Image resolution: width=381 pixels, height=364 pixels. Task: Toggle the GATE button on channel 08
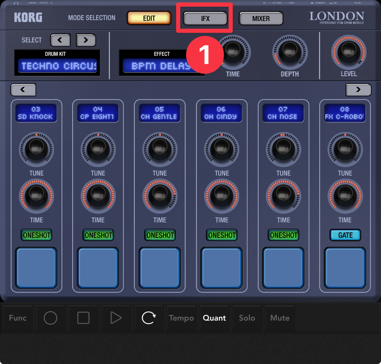(345, 235)
